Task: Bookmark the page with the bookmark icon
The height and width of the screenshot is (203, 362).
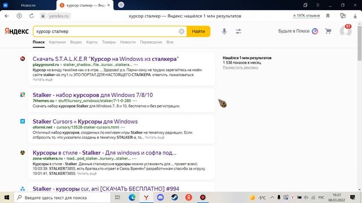Action: [328, 16]
